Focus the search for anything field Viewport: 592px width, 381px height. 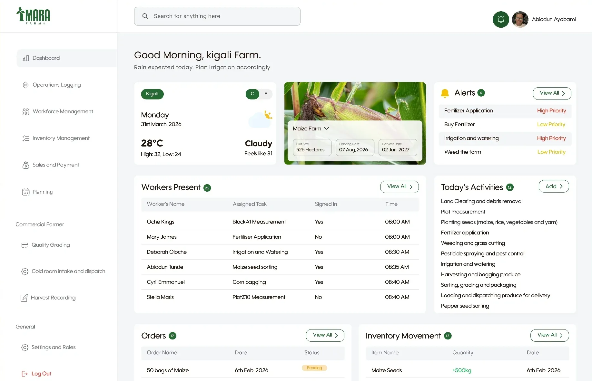tap(217, 16)
